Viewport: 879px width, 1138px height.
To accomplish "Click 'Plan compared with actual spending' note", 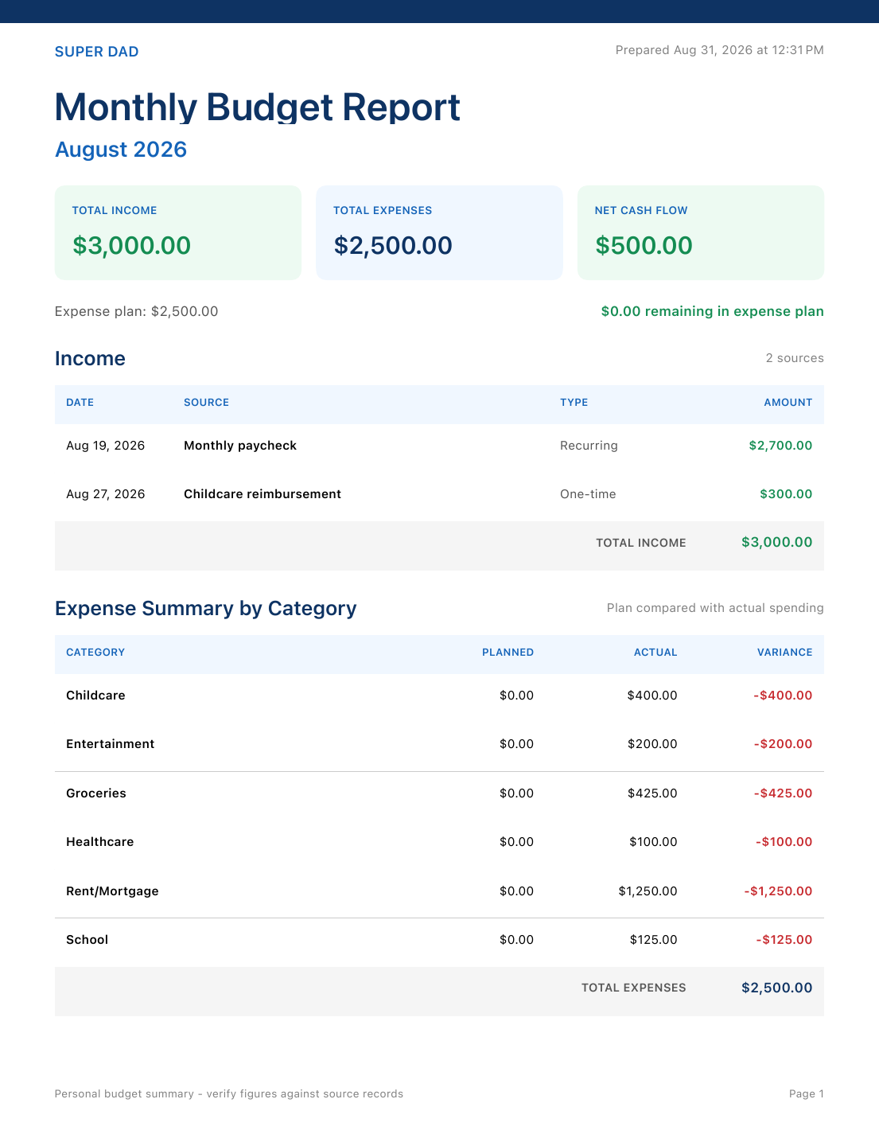I will tap(715, 608).
